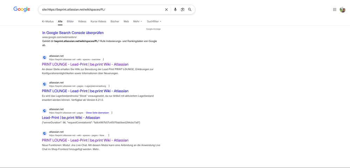Viewport: 350px width, 168px height.
Task: Click snippet starting 'Es wird das Lagerbestandmodul'
Action: click(97, 98)
